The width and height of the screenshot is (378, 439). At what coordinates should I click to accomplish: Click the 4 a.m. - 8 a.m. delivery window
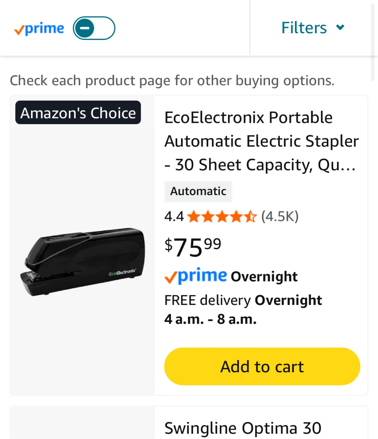[210, 319]
